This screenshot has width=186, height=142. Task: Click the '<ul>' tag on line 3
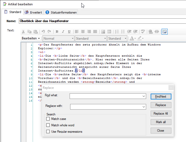(x=42, y=52)
